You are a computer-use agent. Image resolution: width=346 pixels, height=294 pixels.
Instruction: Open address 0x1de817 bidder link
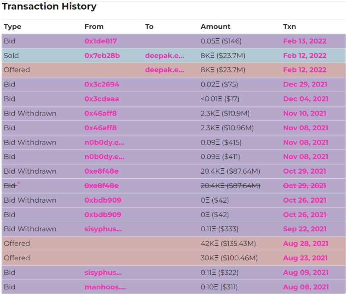click(x=101, y=41)
